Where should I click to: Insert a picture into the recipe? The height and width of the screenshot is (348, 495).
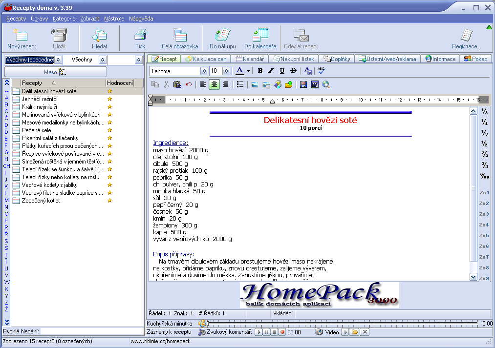pyautogui.click(x=255, y=84)
